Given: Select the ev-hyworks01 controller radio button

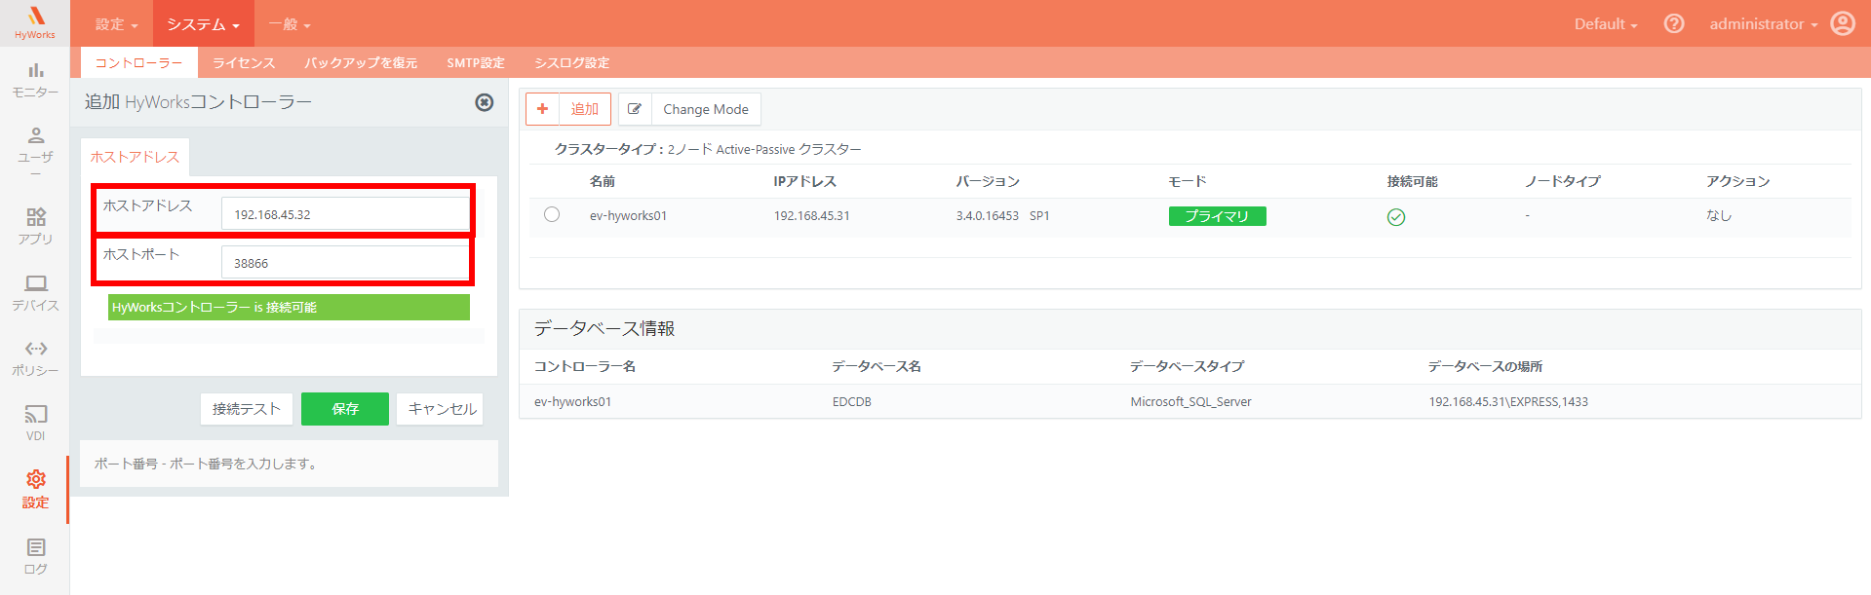Looking at the screenshot, I should tap(552, 214).
